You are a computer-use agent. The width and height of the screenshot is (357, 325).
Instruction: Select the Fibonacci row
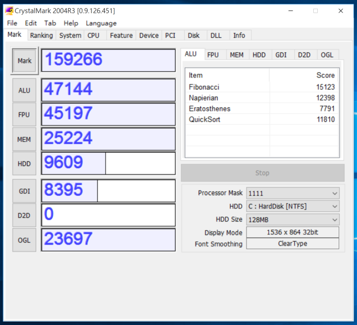pyautogui.click(x=262, y=87)
